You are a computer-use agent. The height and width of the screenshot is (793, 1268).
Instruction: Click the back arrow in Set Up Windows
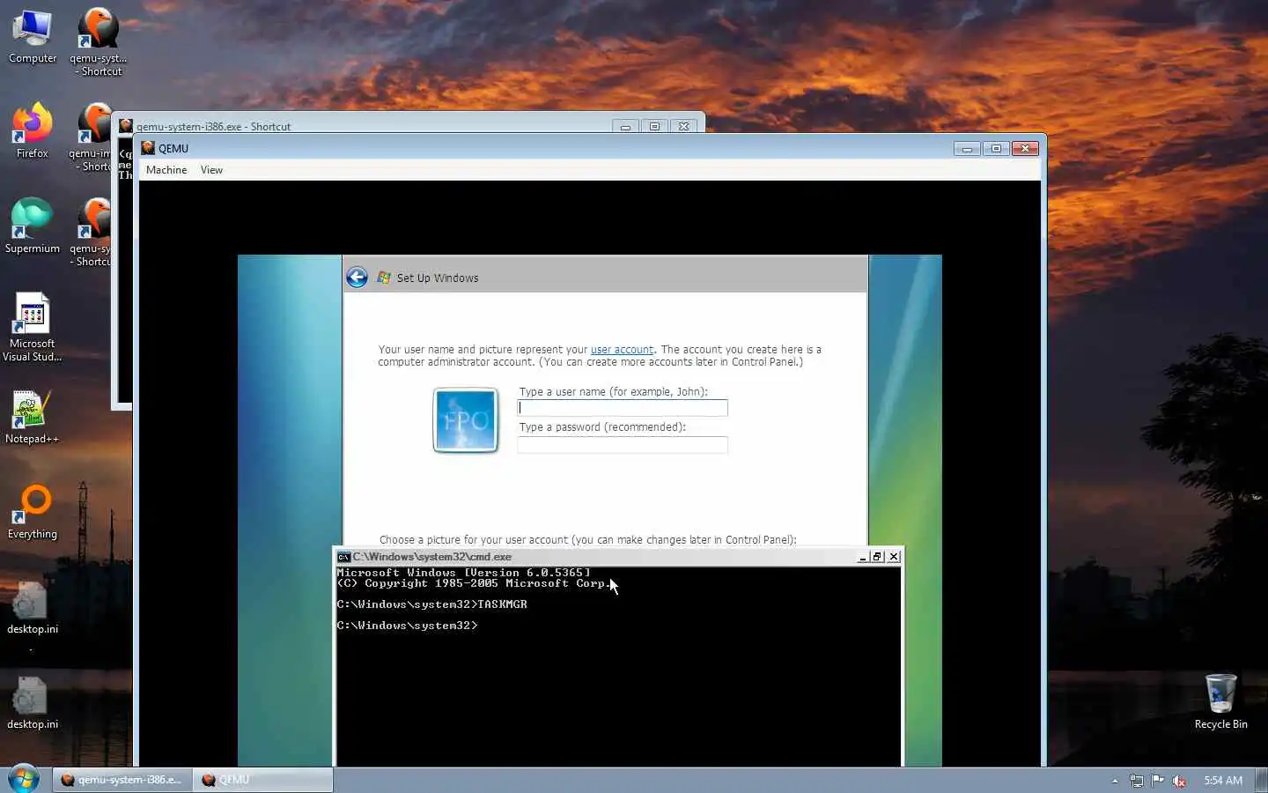pyautogui.click(x=357, y=278)
